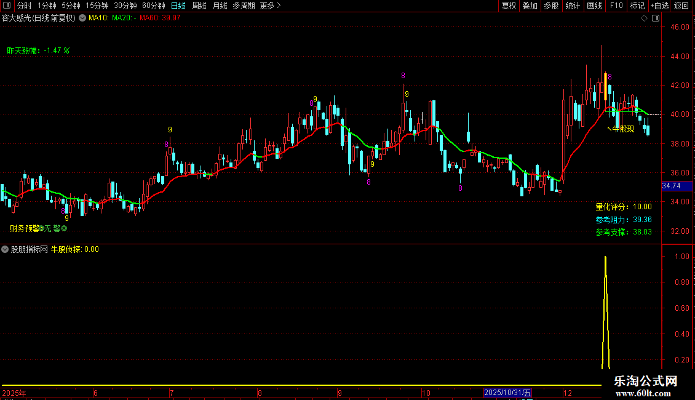The width and height of the screenshot is (695, 400).
Task: Click the 牛股现 arrow signal marker
Action: click(621, 129)
